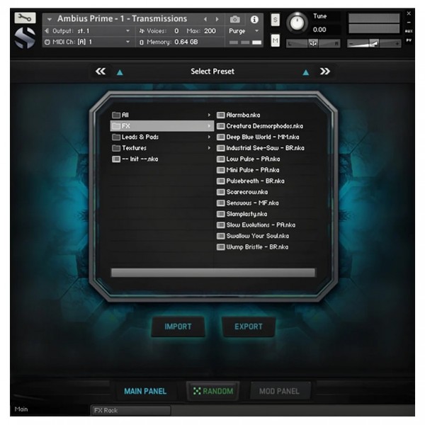This screenshot has height=425, width=425.
Task: Select the Textures folder icon
Action: point(116,148)
